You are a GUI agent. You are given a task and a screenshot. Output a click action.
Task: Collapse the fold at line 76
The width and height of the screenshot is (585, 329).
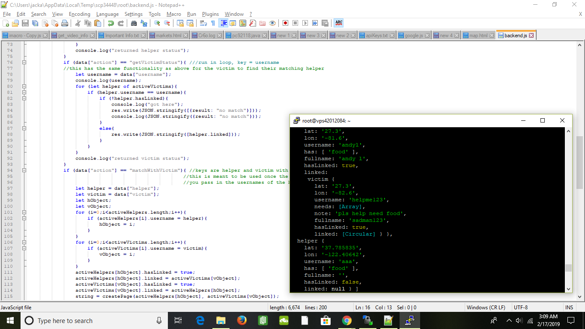pyautogui.click(x=24, y=63)
